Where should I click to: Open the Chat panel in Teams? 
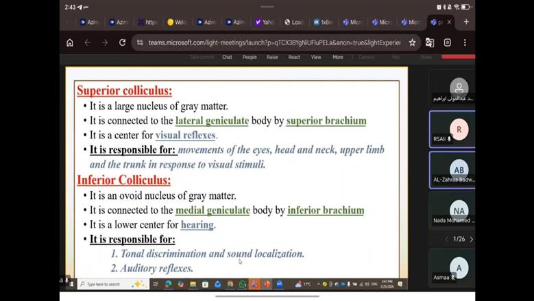coord(227,57)
